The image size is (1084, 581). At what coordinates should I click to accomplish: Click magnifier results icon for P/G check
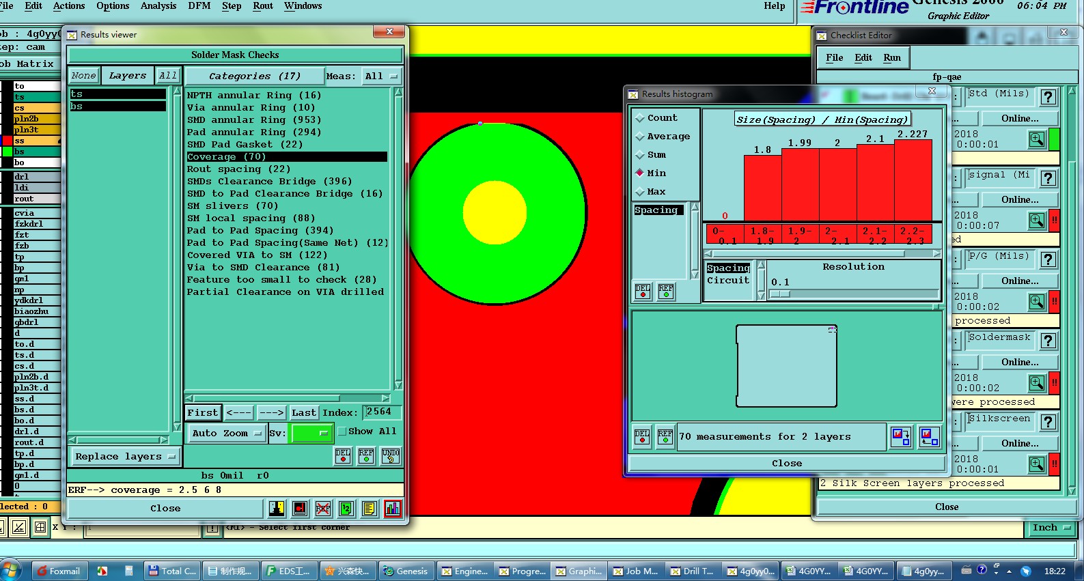pyautogui.click(x=1037, y=302)
